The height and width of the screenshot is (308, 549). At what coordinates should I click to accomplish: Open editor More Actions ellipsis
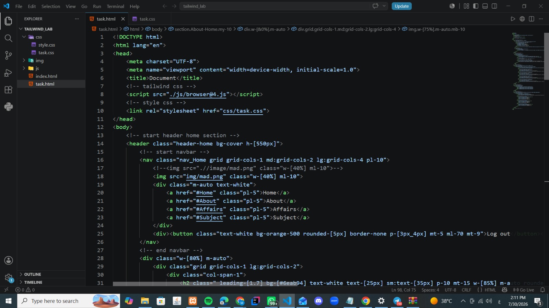[541, 19]
